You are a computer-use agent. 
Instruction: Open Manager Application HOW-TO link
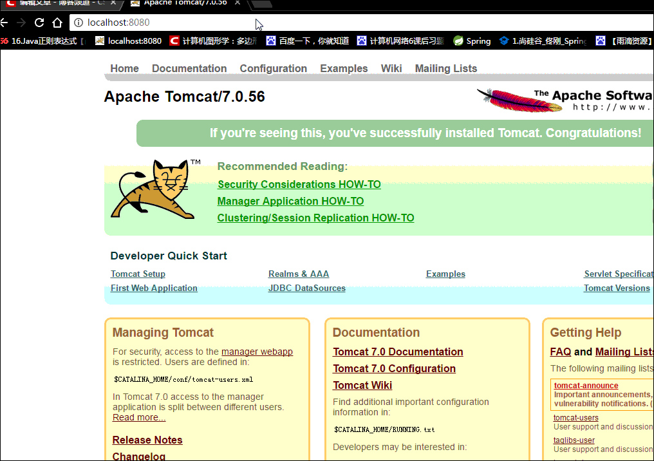pos(290,202)
